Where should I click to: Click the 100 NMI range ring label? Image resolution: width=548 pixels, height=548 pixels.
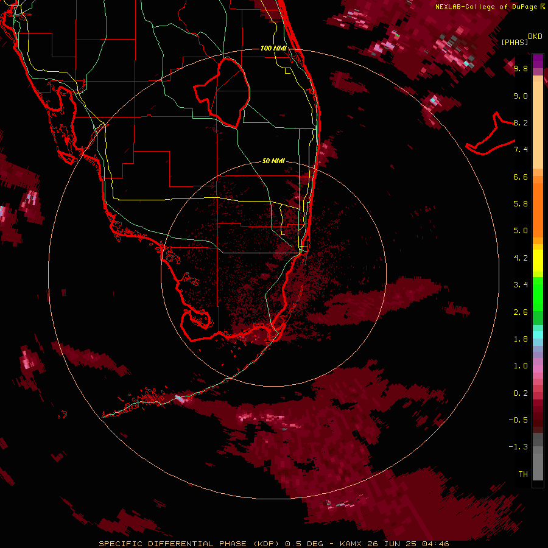point(273,48)
